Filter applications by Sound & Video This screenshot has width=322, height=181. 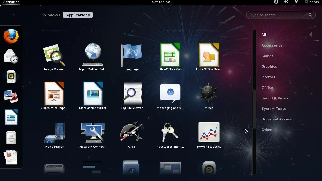pyautogui.click(x=274, y=98)
